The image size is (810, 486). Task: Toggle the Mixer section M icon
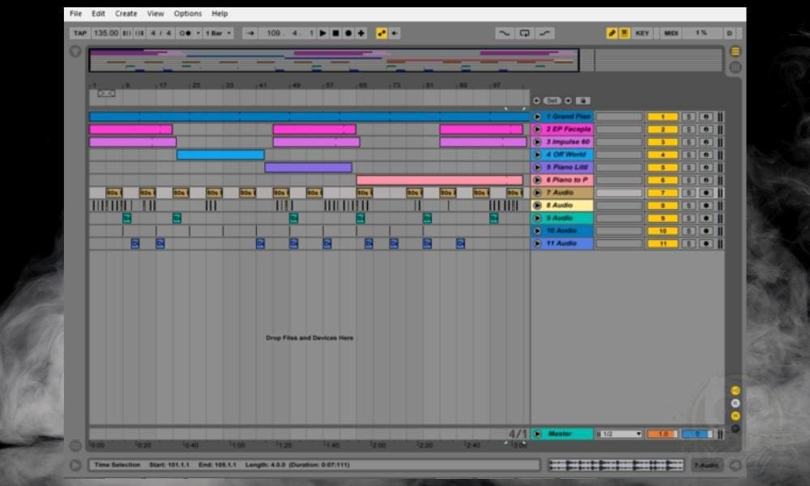click(735, 416)
